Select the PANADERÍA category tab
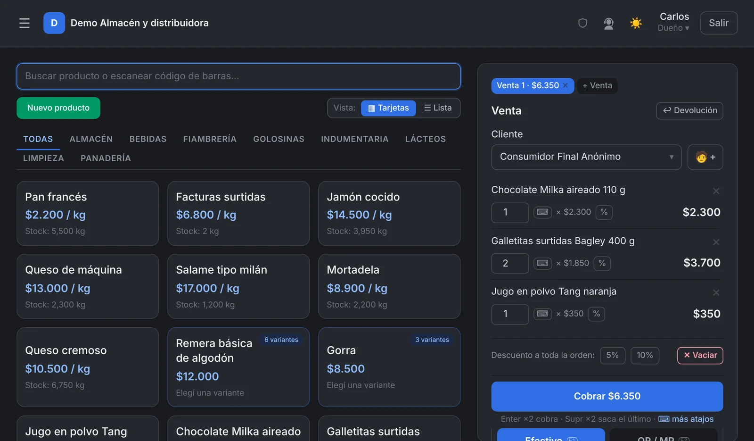The height and width of the screenshot is (441, 754). pyautogui.click(x=106, y=158)
